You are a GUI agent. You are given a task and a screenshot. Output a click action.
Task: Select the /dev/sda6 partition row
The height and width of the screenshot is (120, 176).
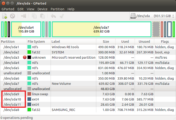click(x=88, y=78)
